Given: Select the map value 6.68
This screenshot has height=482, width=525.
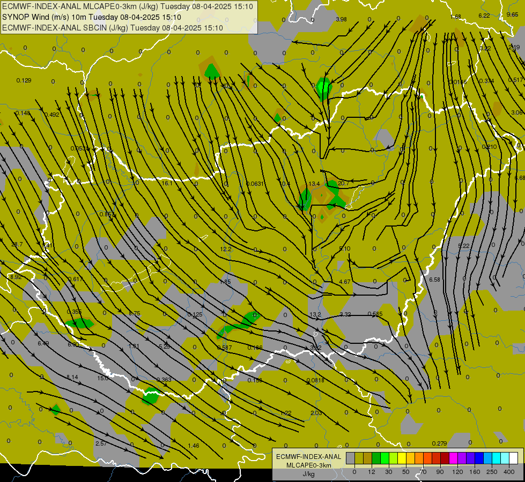Looking at the screenshot, I should pos(519,178).
